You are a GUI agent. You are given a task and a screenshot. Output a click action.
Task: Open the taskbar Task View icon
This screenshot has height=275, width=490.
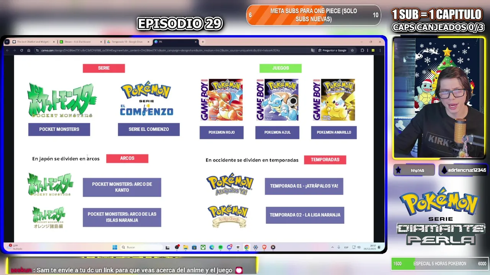point(168,247)
